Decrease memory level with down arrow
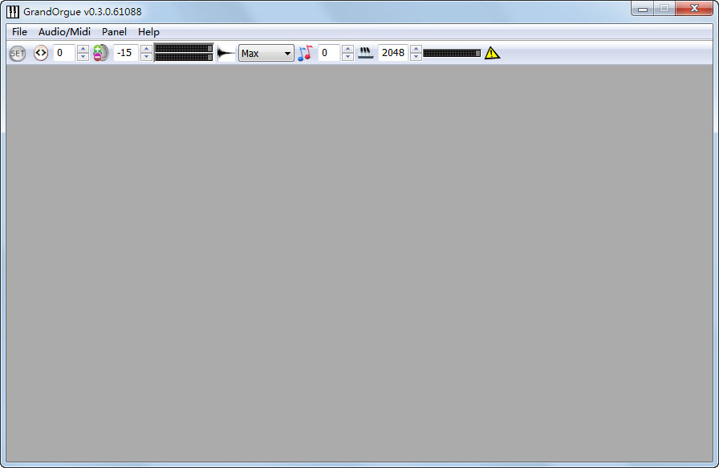 click(83, 57)
